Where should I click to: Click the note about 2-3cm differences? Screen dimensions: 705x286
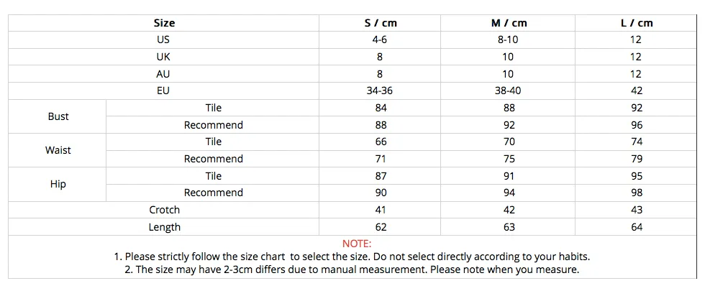point(352,270)
